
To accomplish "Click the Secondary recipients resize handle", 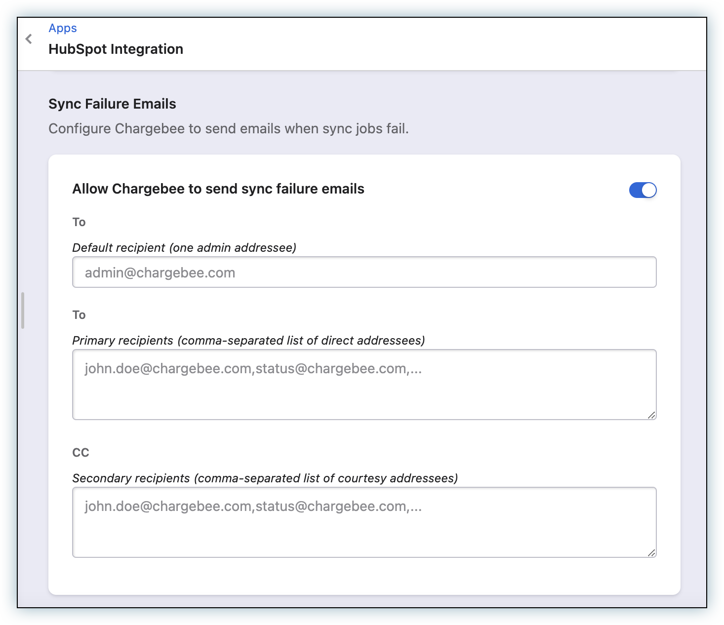I will tap(651, 553).
